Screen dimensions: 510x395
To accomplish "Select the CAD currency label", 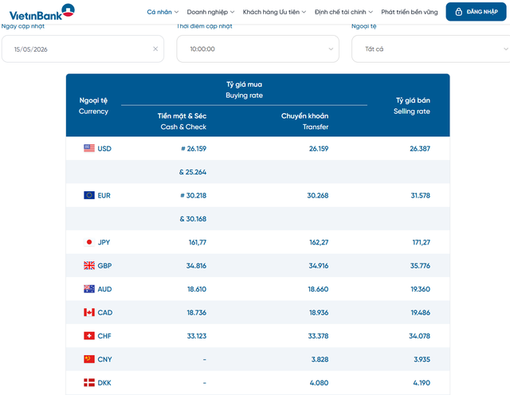I will point(105,312).
